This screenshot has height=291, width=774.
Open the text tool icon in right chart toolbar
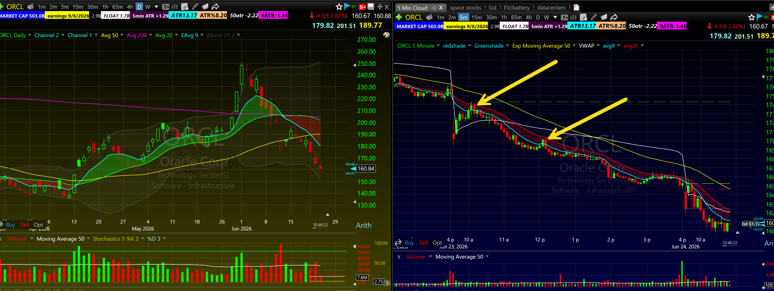[564, 17]
